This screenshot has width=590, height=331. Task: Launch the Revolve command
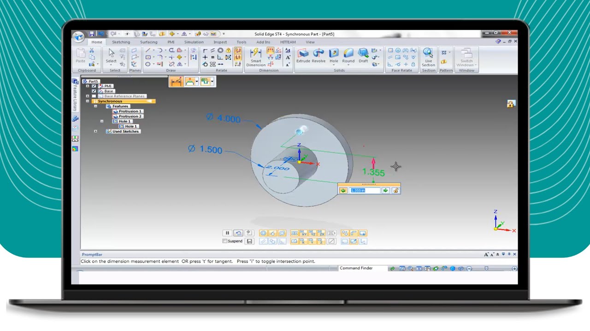click(319, 55)
